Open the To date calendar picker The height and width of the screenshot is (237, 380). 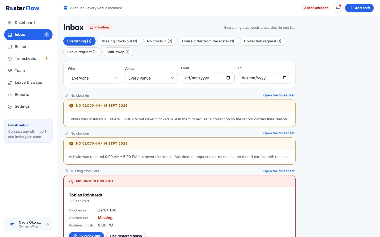[x=285, y=78]
